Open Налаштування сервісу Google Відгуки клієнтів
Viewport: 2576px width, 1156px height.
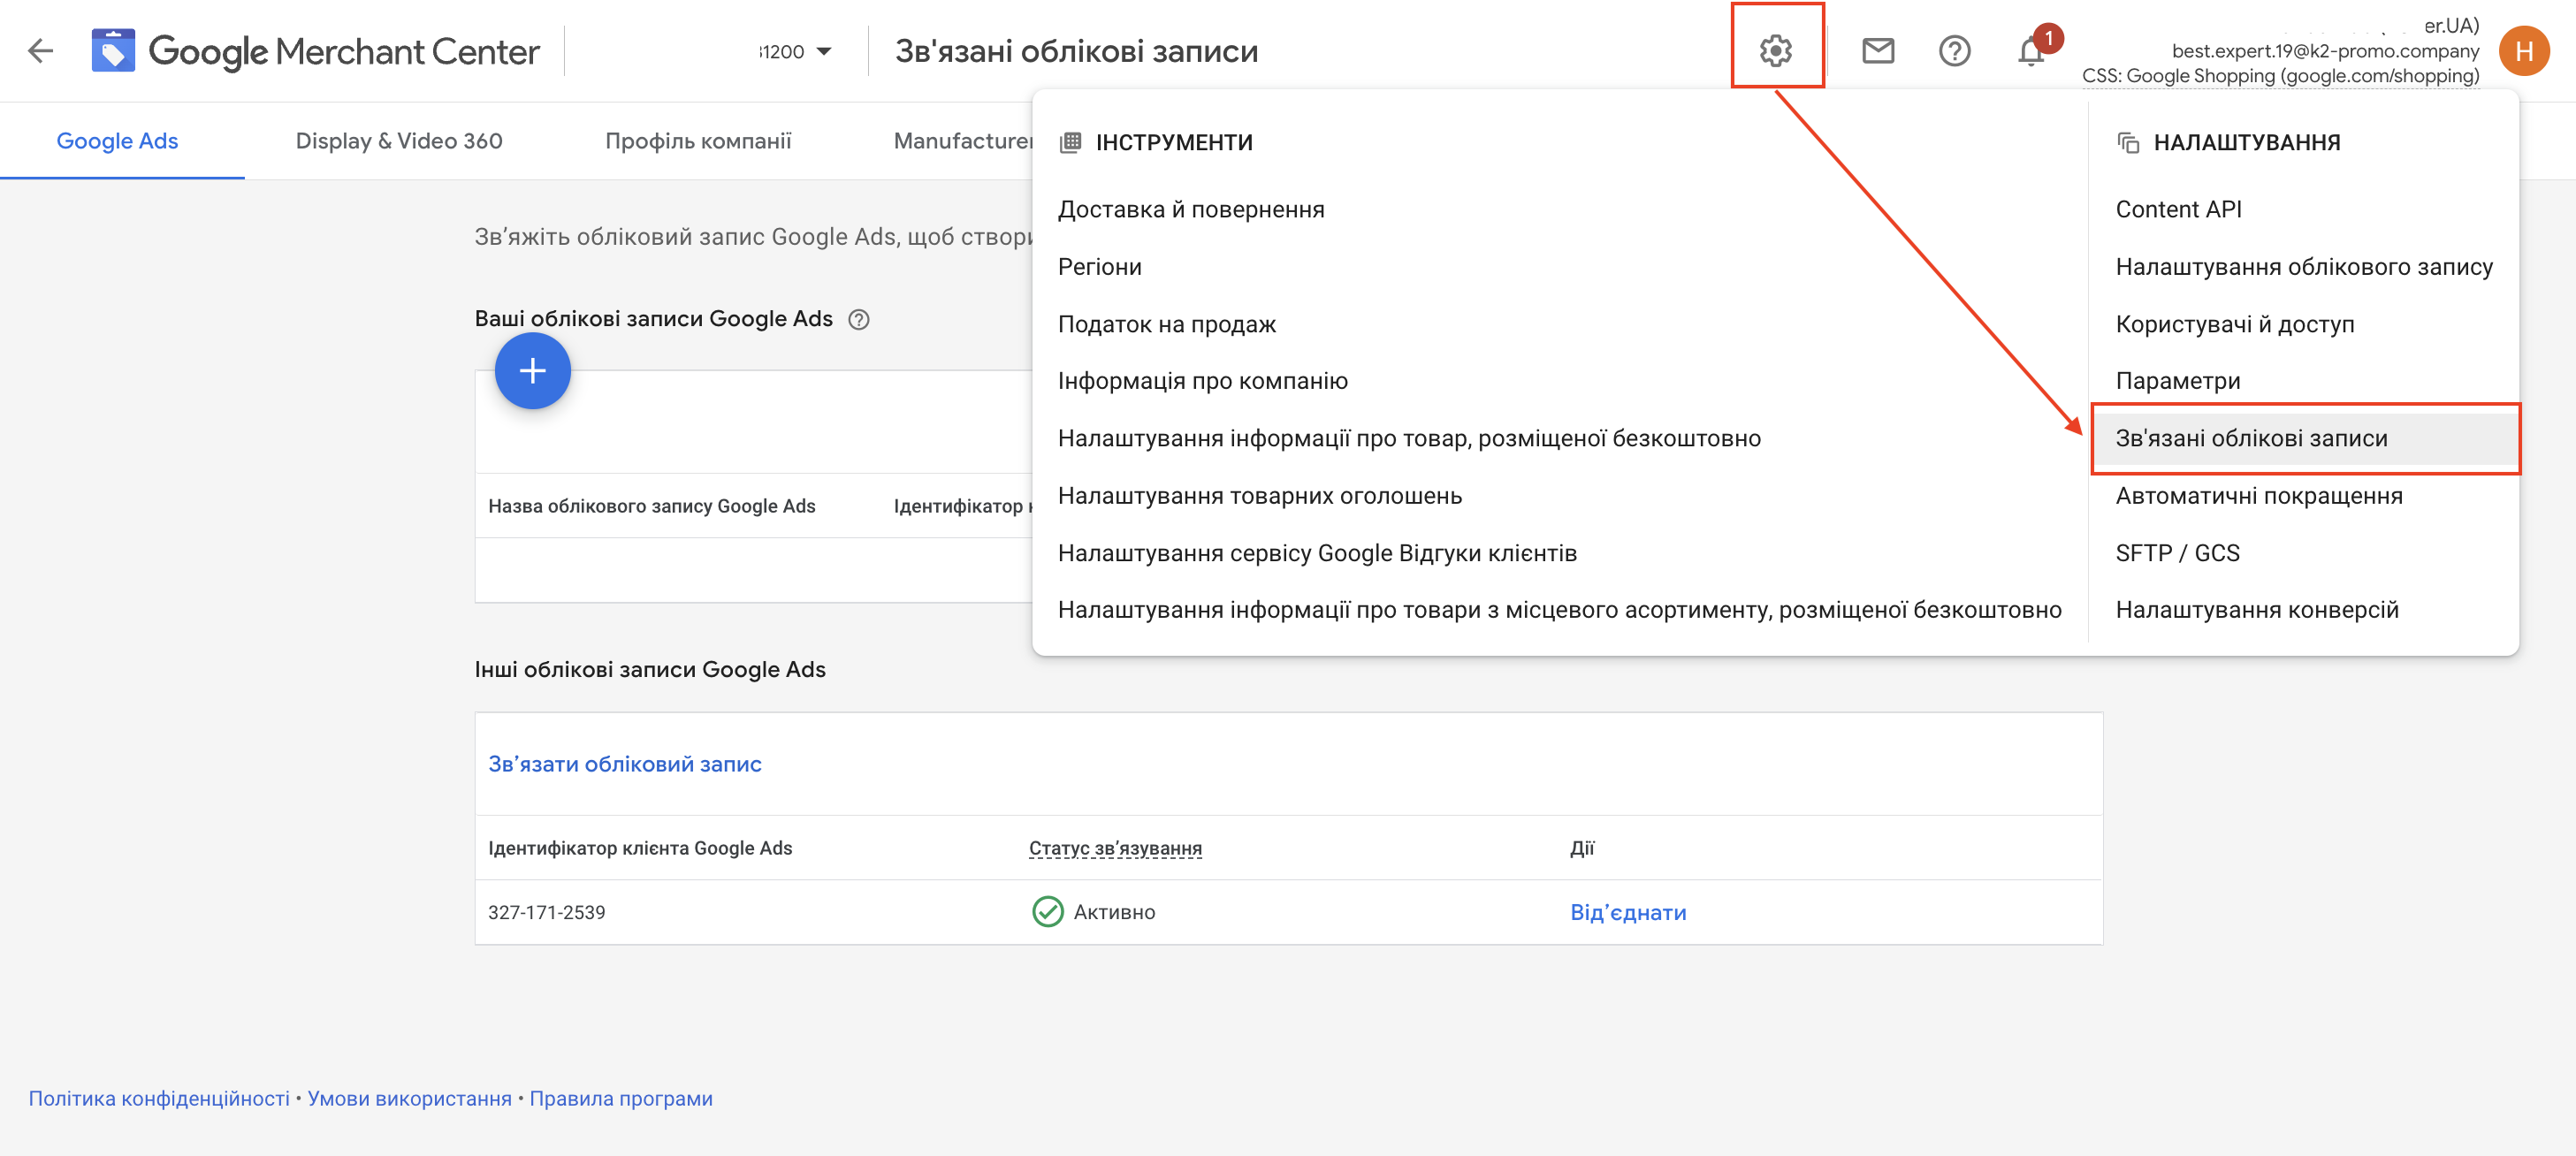click(x=1316, y=553)
